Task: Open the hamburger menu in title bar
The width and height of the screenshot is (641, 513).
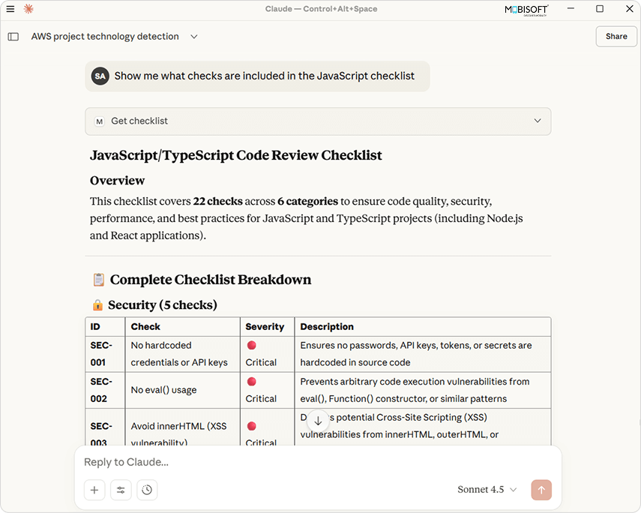Action: 10,9
